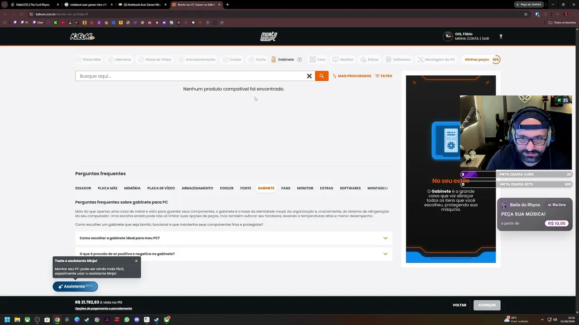The image size is (579, 325).
Task: Open a new browser tab
Action: pyautogui.click(x=227, y=5)
